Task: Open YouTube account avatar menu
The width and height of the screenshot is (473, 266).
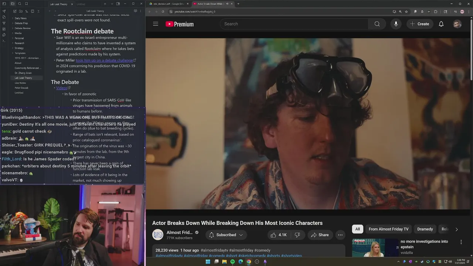Action: [457, 24]
